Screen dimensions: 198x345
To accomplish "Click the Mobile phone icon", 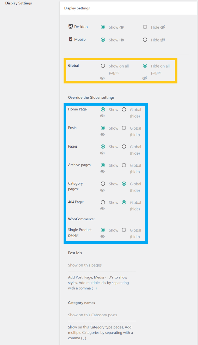I will [70, 39].
